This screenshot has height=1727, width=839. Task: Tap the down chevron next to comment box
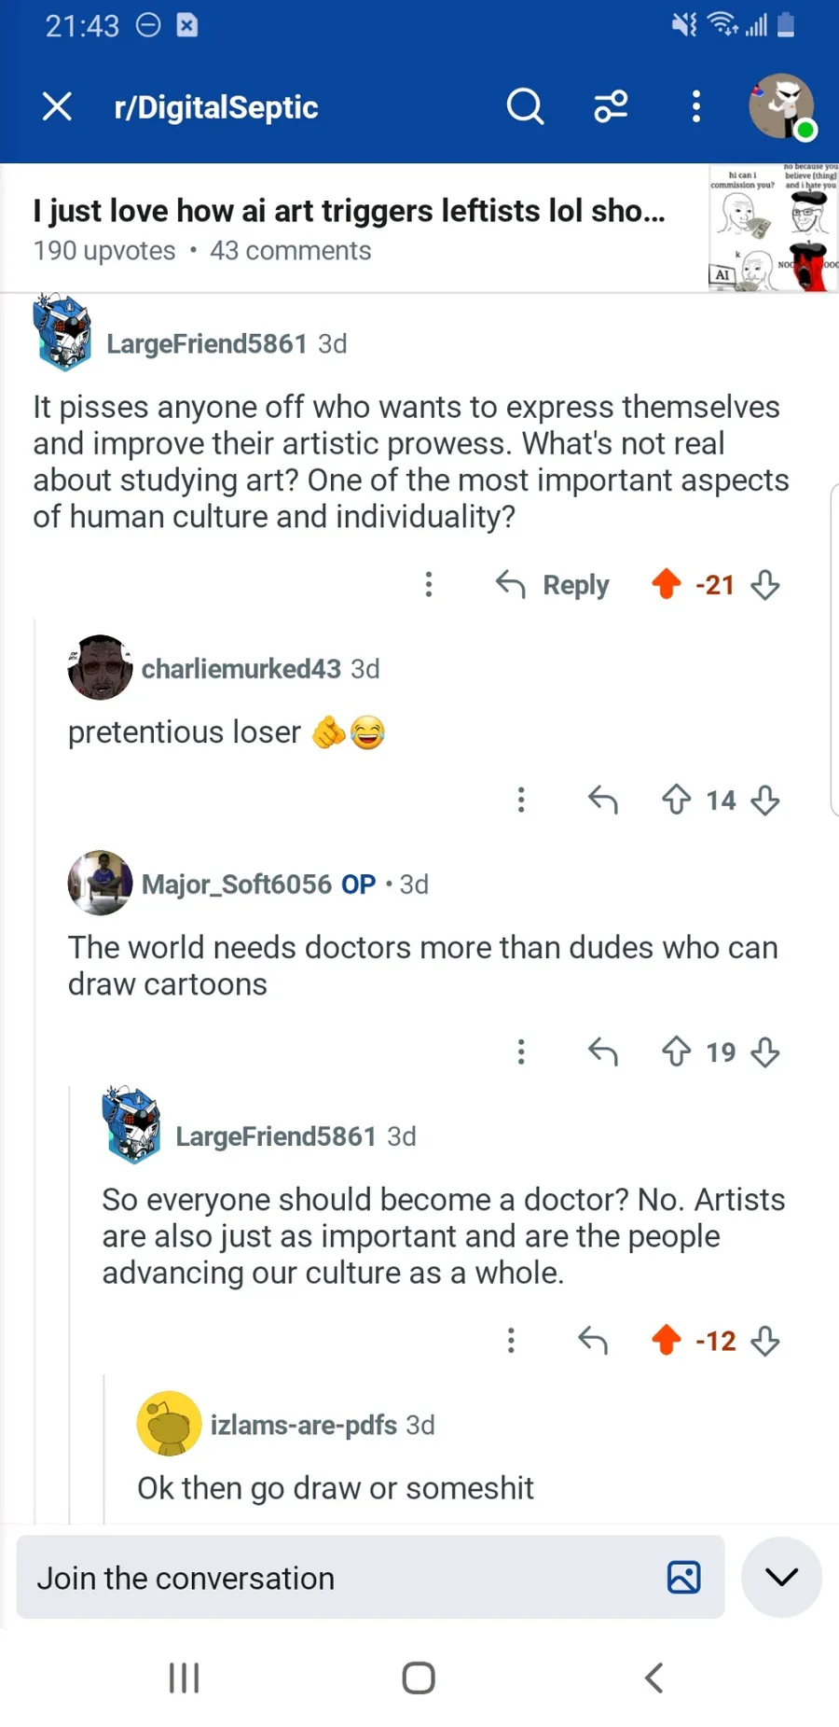[x=781, y=1578]
